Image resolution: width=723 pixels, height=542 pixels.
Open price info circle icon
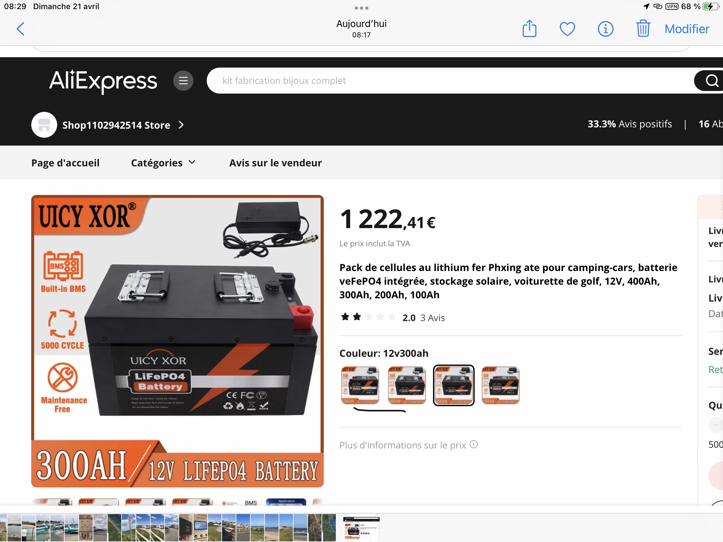point(474,445)
